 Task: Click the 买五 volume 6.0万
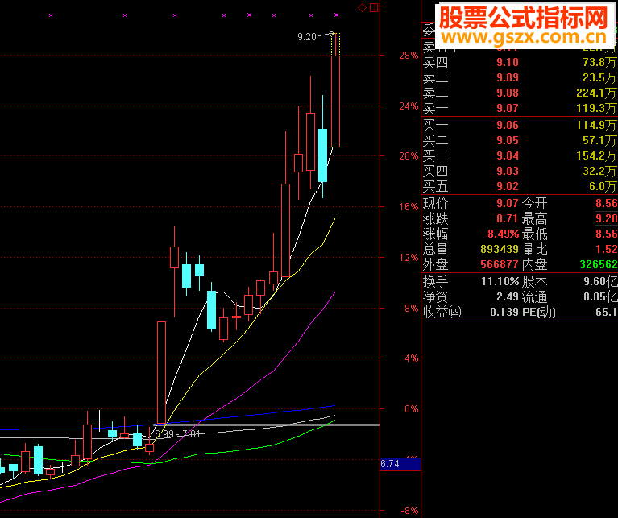point(602,186)
